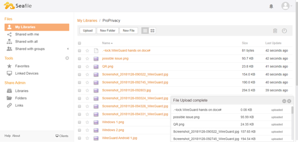
Task: Open Screenshot_20181128-092803.jpg file
Action: tap(126, 90)
